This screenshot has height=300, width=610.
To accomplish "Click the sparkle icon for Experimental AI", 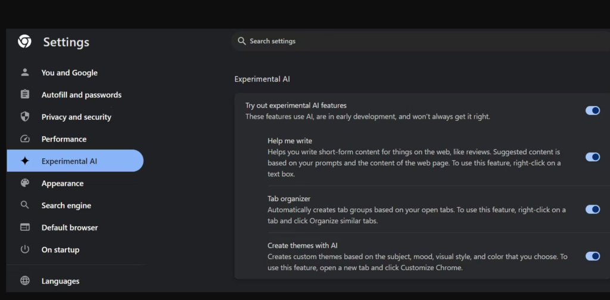I will [x=25, y=161].
